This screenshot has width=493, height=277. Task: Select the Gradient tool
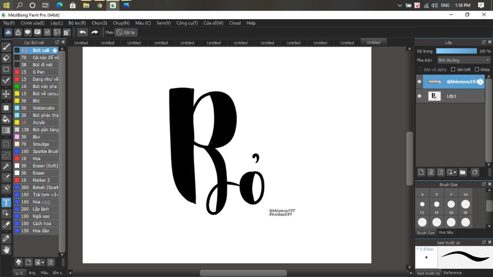6,130
